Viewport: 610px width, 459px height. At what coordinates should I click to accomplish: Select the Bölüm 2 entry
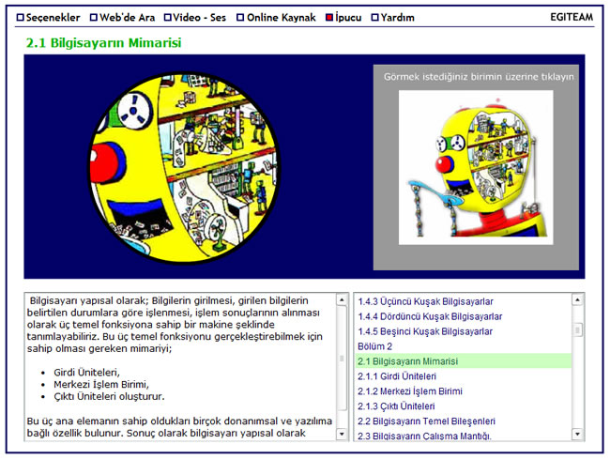click(375, 346)
